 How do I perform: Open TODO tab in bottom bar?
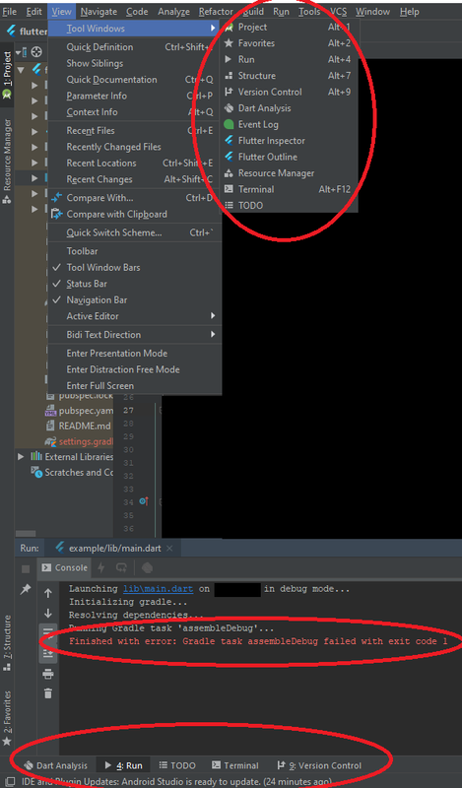177,765
